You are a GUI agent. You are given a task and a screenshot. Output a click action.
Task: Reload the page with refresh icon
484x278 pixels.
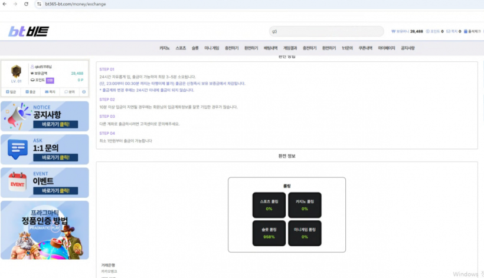(26, 4)
